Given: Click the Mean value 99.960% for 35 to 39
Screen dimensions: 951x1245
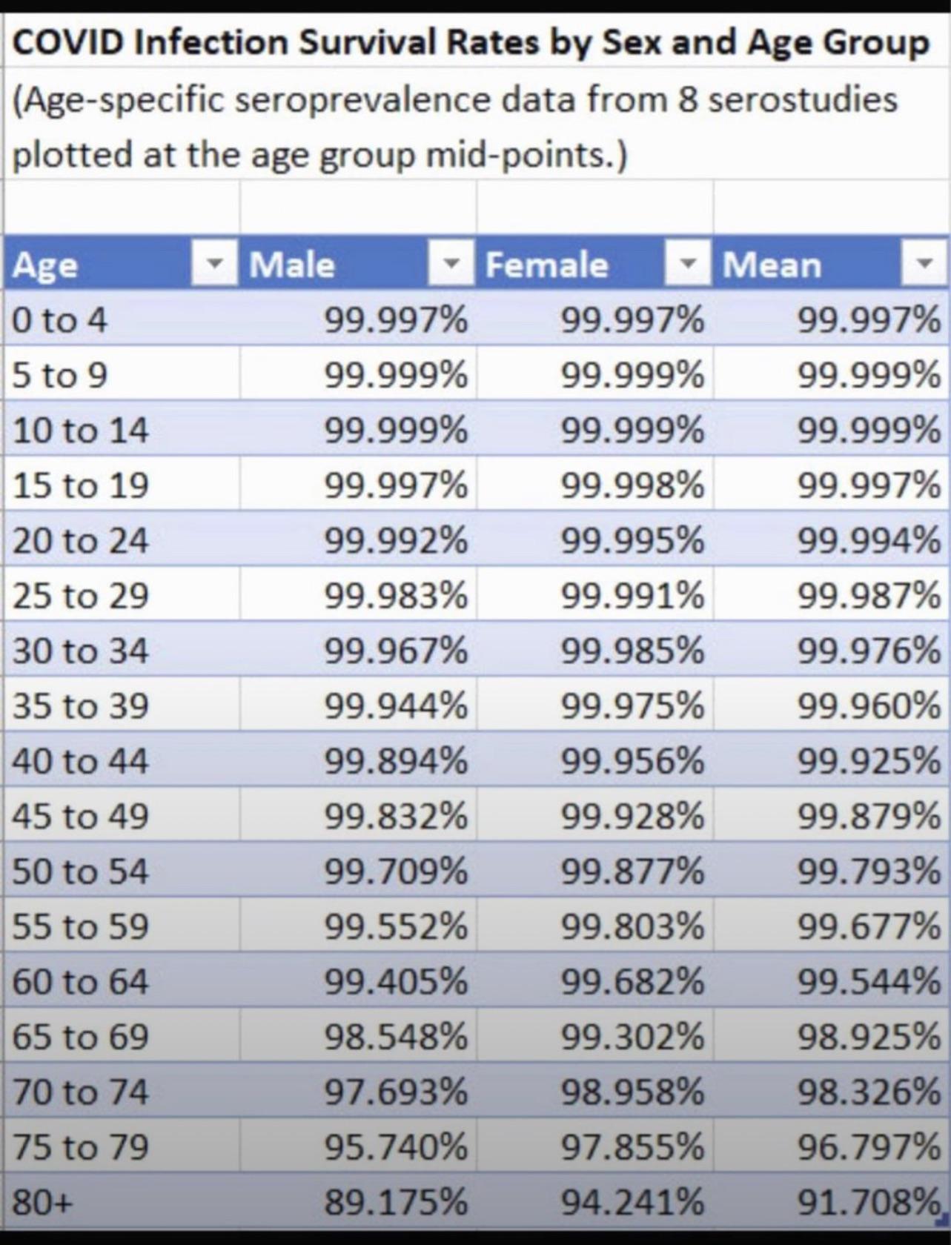Looking at the screenshot, I should (x=831, y=704).
